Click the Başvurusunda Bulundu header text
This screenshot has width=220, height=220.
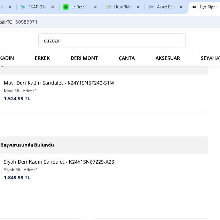pyautogui.click(x=27, y=145)
